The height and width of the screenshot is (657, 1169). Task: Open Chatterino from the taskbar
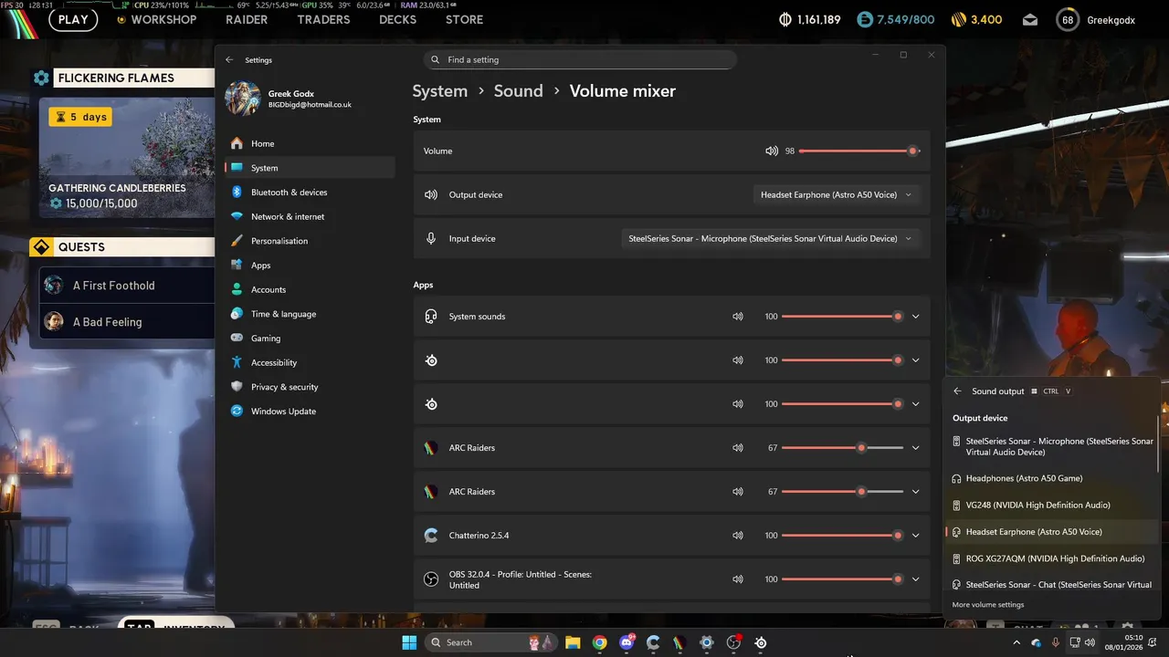(653, 642)
